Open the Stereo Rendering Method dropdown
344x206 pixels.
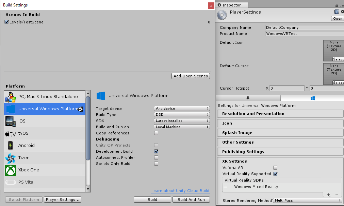pyautogui.click(x=308, y=200)
